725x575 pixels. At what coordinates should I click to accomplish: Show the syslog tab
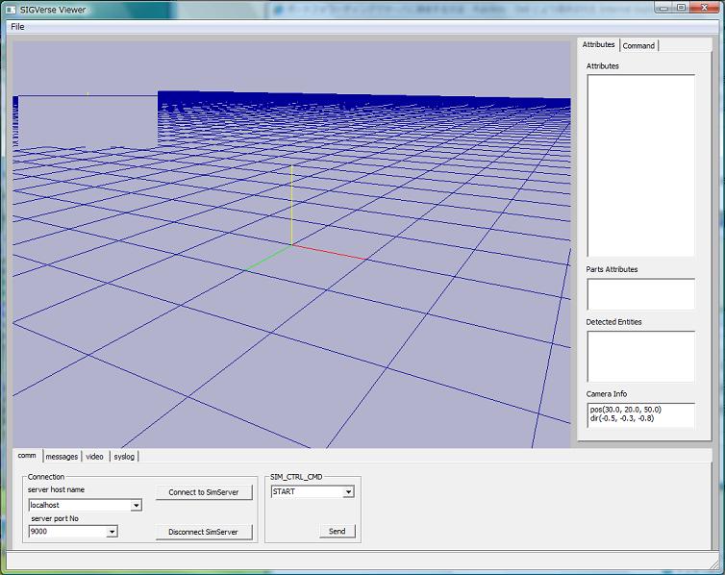point(125,456)
